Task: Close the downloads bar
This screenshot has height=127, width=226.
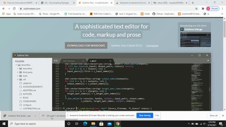Action: coord(223,116)
